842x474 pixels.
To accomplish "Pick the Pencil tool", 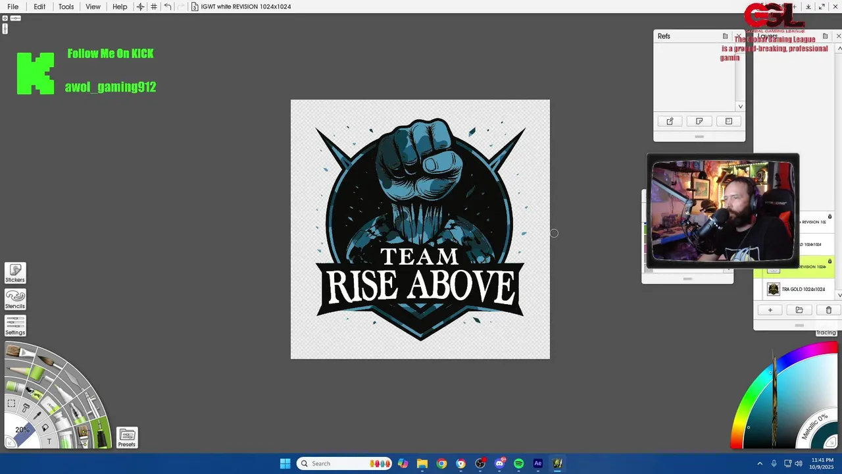I will (x=18, y=370).
